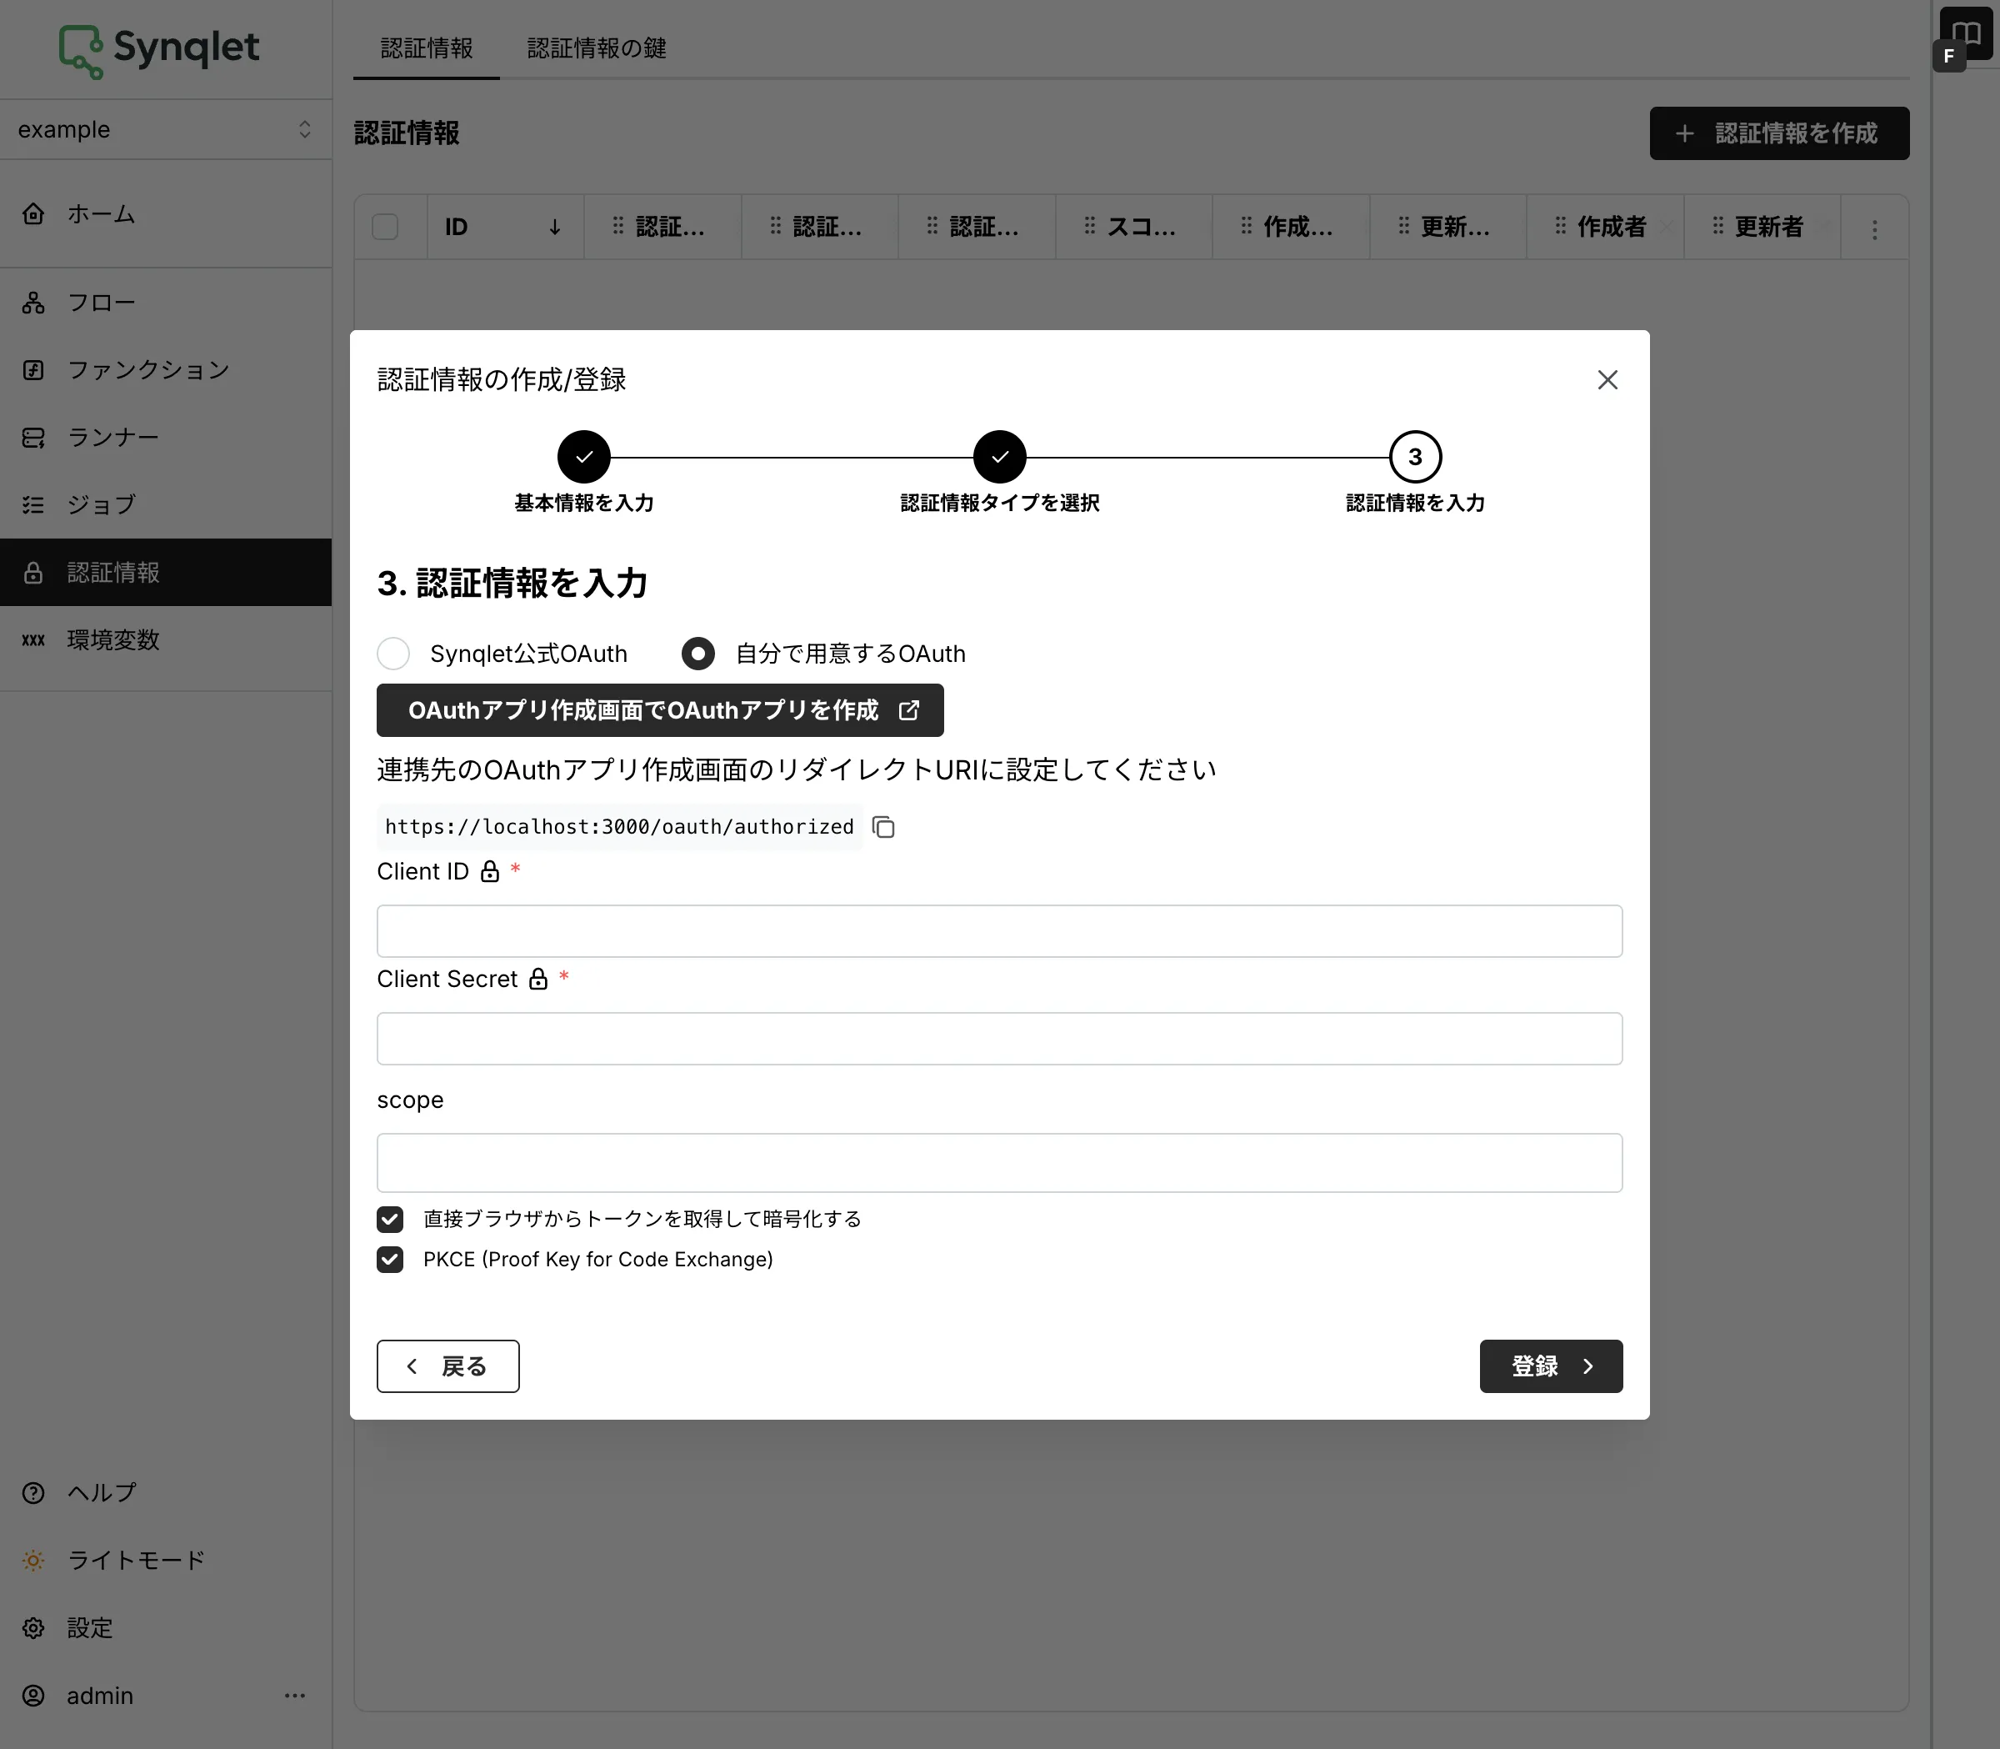
Task: Select the Synqlet公式OAuth radio option
Action: click(x=393, y=653)
